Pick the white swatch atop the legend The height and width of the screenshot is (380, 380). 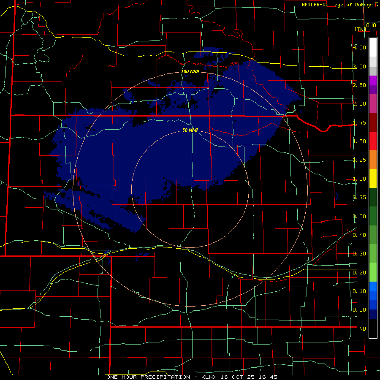coord(373,47)
